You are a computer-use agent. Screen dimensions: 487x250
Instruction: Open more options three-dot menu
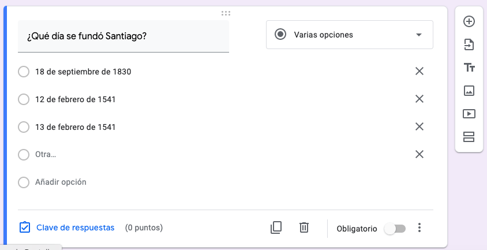419,228
